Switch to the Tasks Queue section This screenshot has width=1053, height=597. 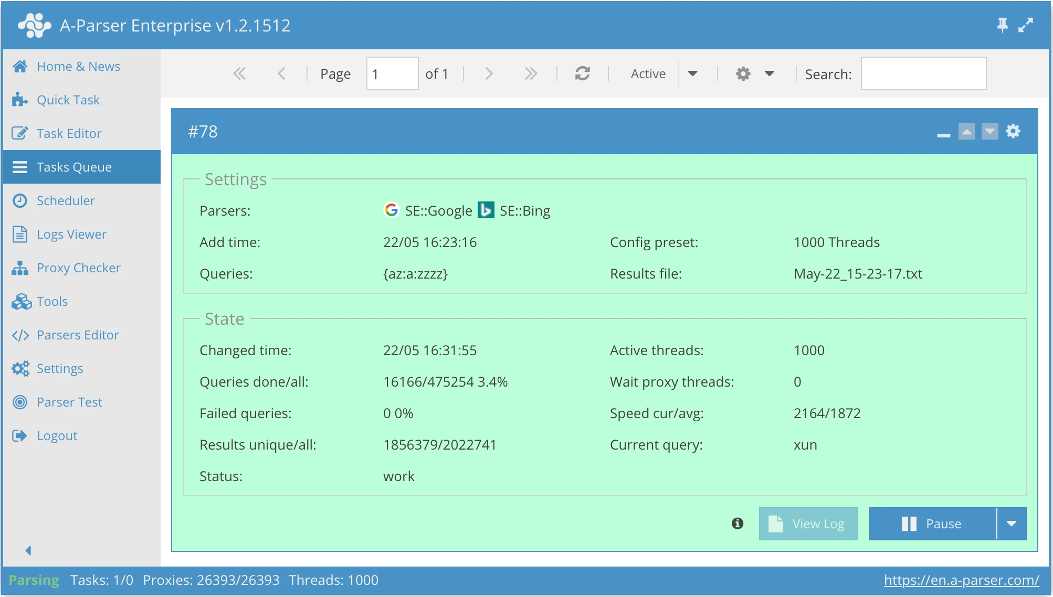tap(74, 167)
